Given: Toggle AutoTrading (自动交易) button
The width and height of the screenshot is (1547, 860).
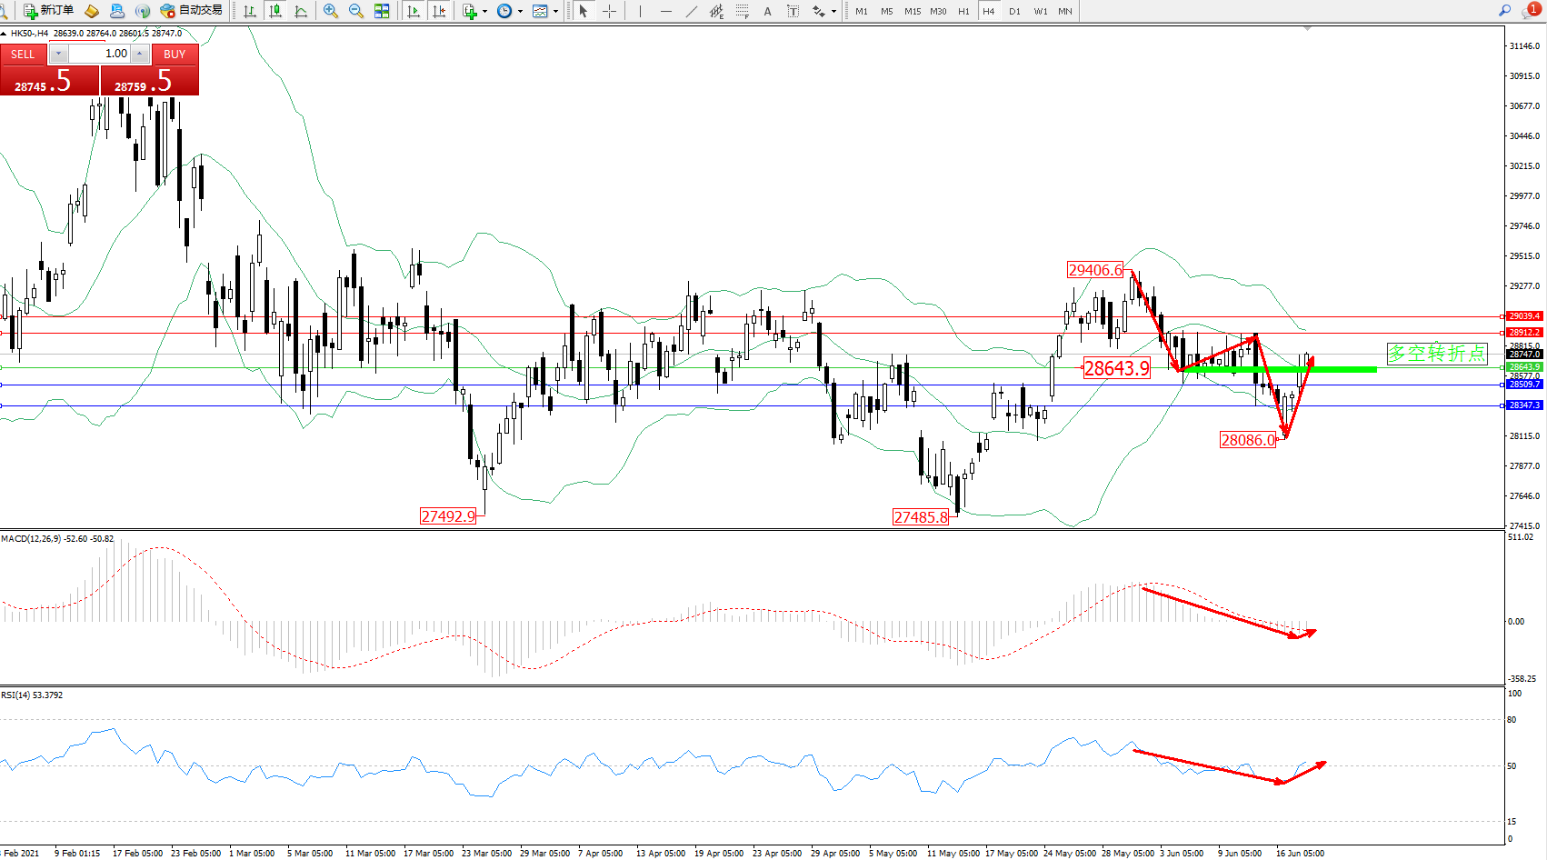Looking at the screenshot, I should coord(191,11).
